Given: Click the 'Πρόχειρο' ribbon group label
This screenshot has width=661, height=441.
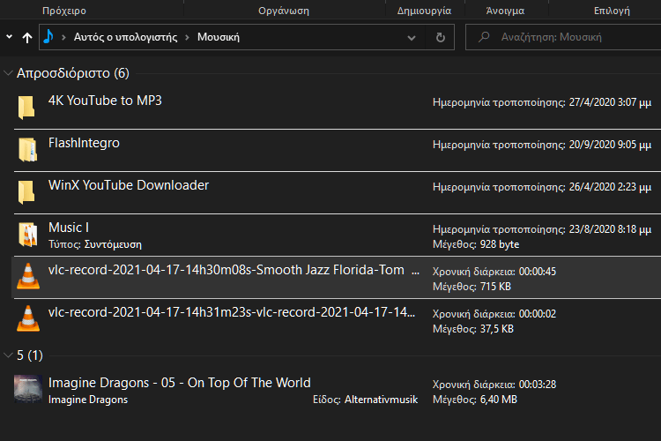Looking at the screenshot, I should 64,11.
